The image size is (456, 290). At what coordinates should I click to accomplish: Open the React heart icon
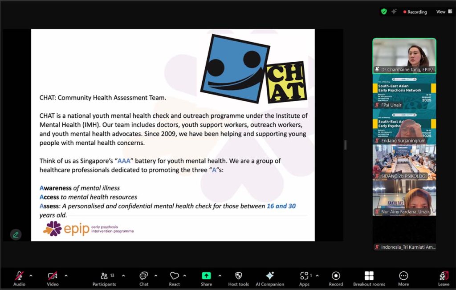pos(174,276)
